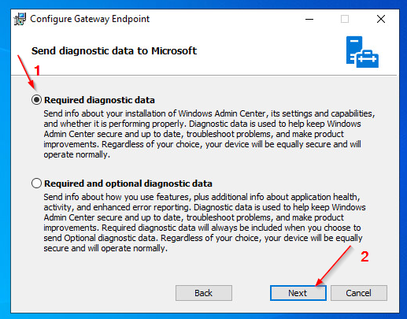Image resolution: width=407 pixels, height=319 pixels.
Task: Click the installer icon in the title bar
Action: tap(20, 19)
